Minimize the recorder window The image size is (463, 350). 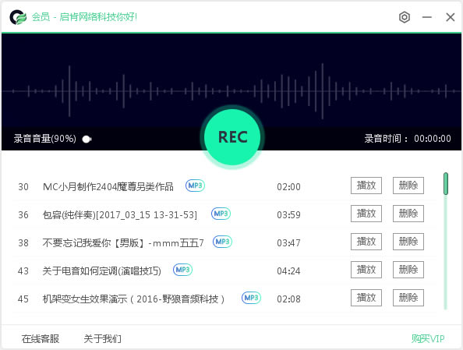tap(427, 17)
